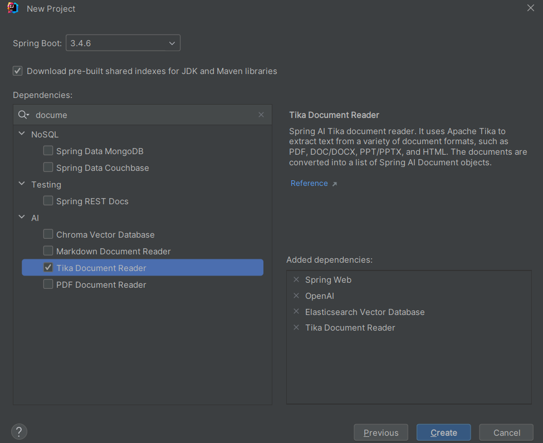The image size is (543, 443).
Task: Click the search magnifier icon
Action: coord(23,115)
